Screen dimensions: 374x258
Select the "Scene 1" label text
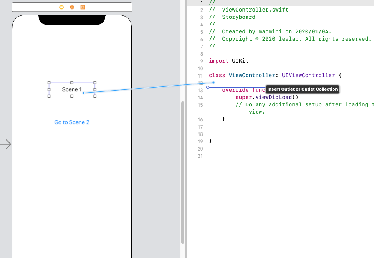click(71, 89)
